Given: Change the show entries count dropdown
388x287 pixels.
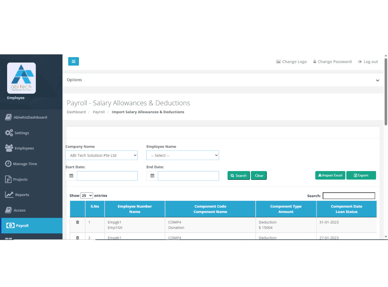Looking at the screenshot, I should click(x=87, y=195).
